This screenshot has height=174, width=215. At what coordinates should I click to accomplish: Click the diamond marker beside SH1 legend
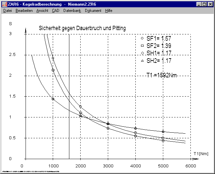click(142, 53)
